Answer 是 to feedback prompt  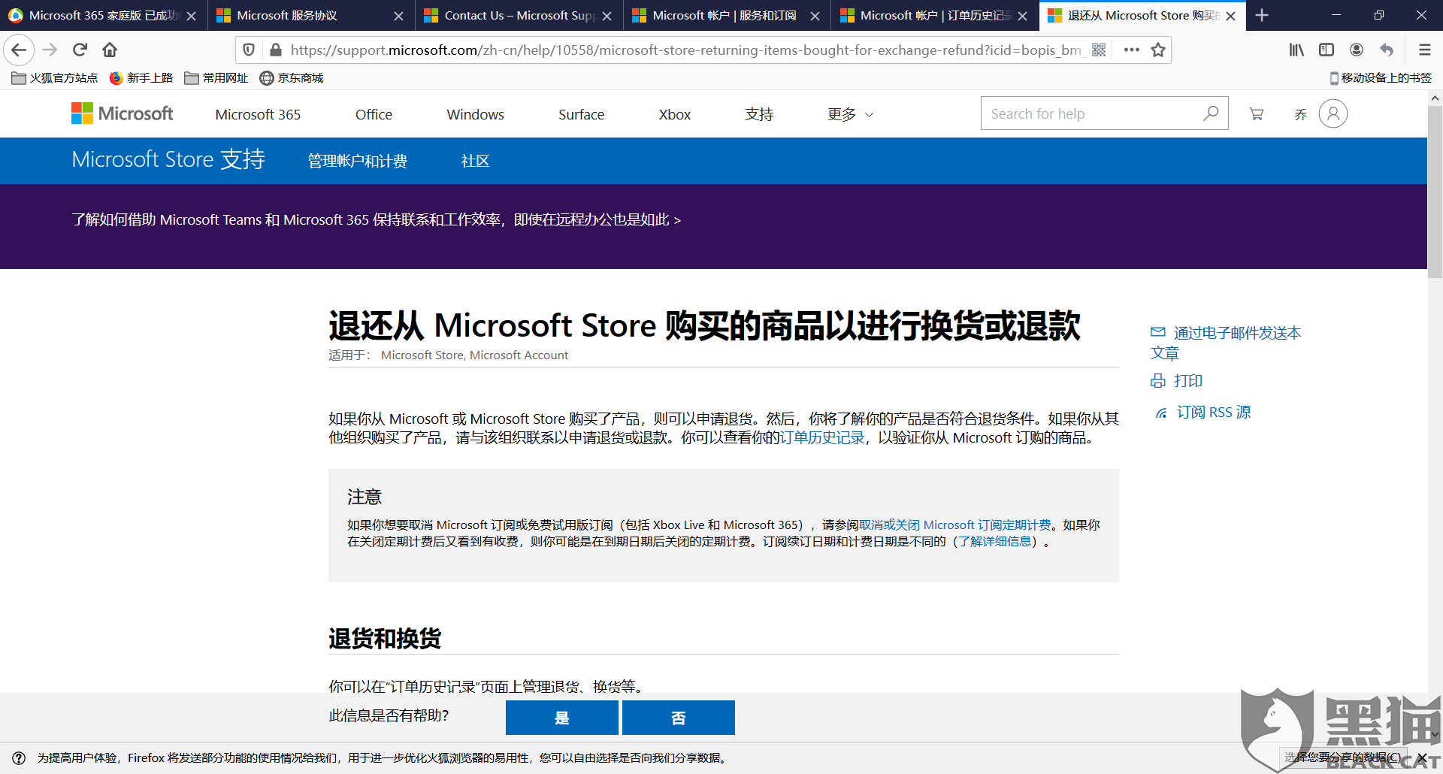pyautogui.click(x=561, y=718)
